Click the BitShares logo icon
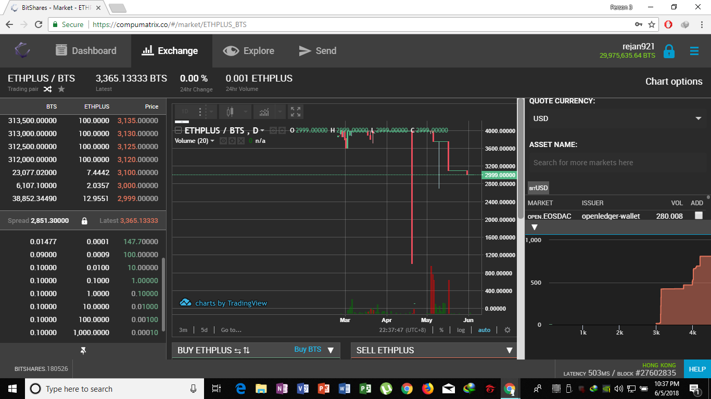The height and width of the screenshot is (399, 711). [x=22, y=50]
